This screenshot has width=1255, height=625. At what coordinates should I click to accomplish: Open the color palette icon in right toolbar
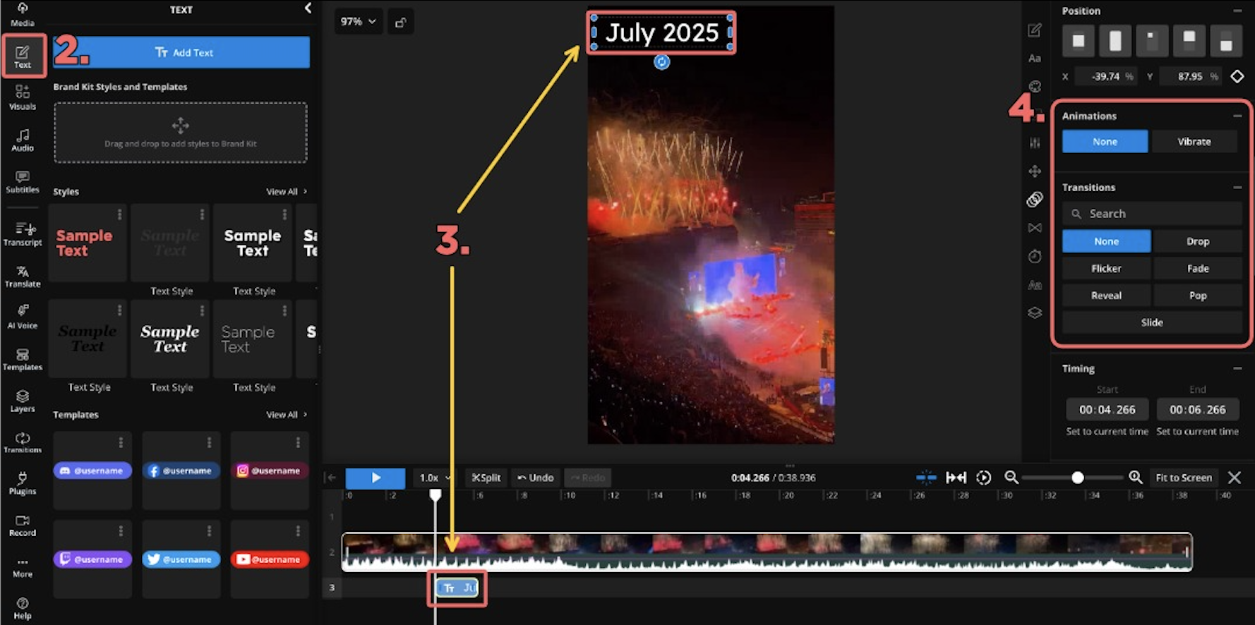[1035, 86]
